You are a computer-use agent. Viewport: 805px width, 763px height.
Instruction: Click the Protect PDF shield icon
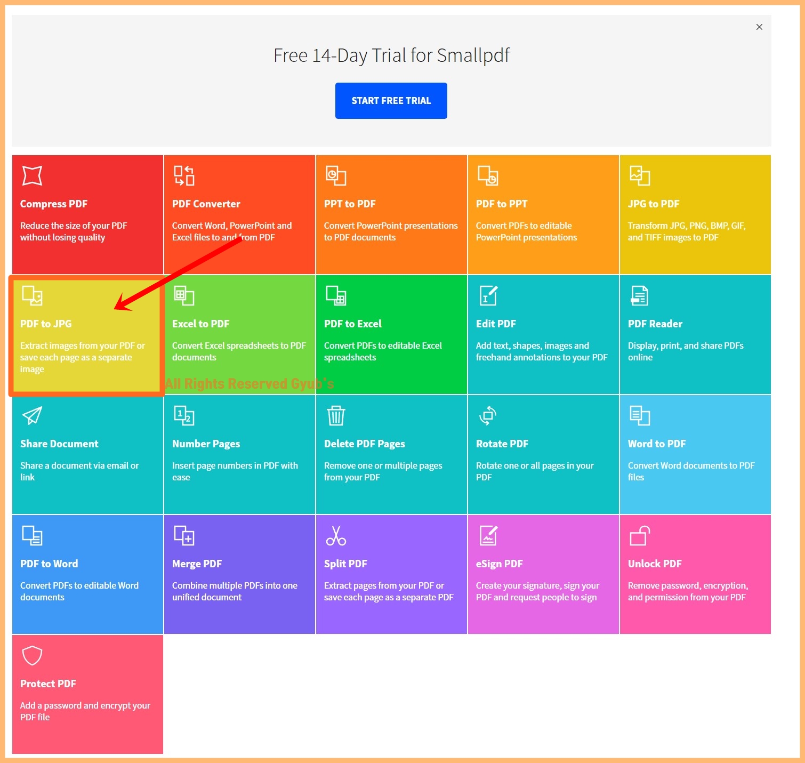32,655
